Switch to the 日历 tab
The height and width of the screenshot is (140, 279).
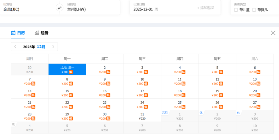pyautogui.click(x=21, y=33)
